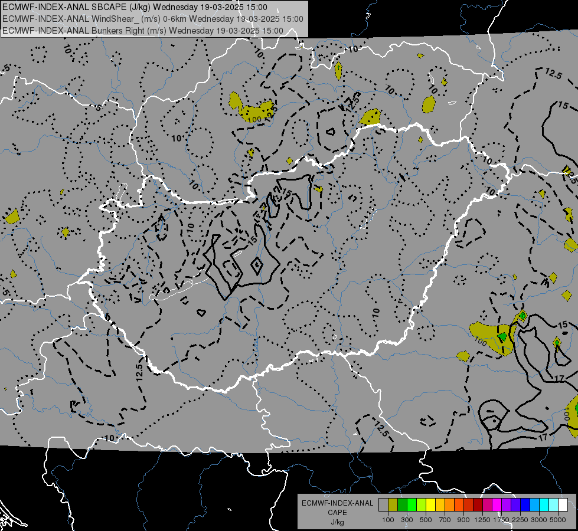Image resolution: width=578 pixels, height=531 pixels.
Task: Click the SBCAPE (J/kg) header line
Action: point(135,7)
